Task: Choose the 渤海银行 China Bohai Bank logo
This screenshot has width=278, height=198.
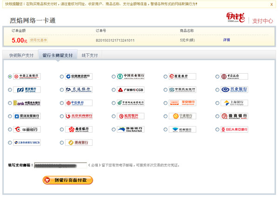Action: pos(131,129)
